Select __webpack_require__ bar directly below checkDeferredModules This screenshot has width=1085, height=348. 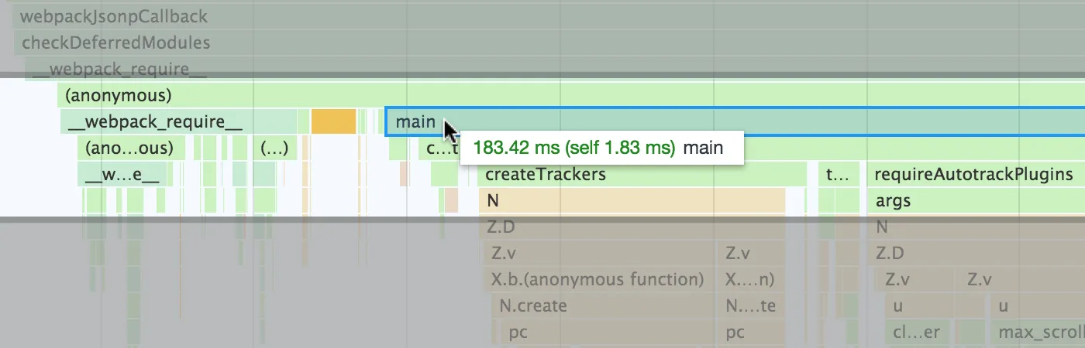coord(115,70)
